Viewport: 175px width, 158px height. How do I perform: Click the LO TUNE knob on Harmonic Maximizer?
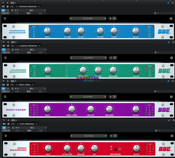[x=67, y=31]
